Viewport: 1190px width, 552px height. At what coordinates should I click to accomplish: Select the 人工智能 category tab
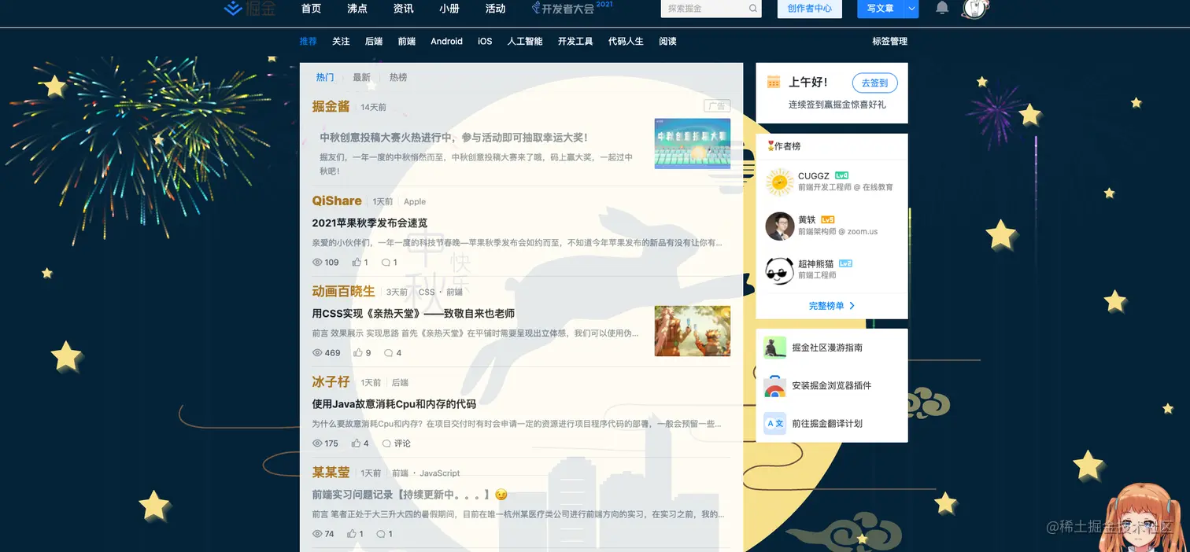pyautogui.click(x=525, y=41)
